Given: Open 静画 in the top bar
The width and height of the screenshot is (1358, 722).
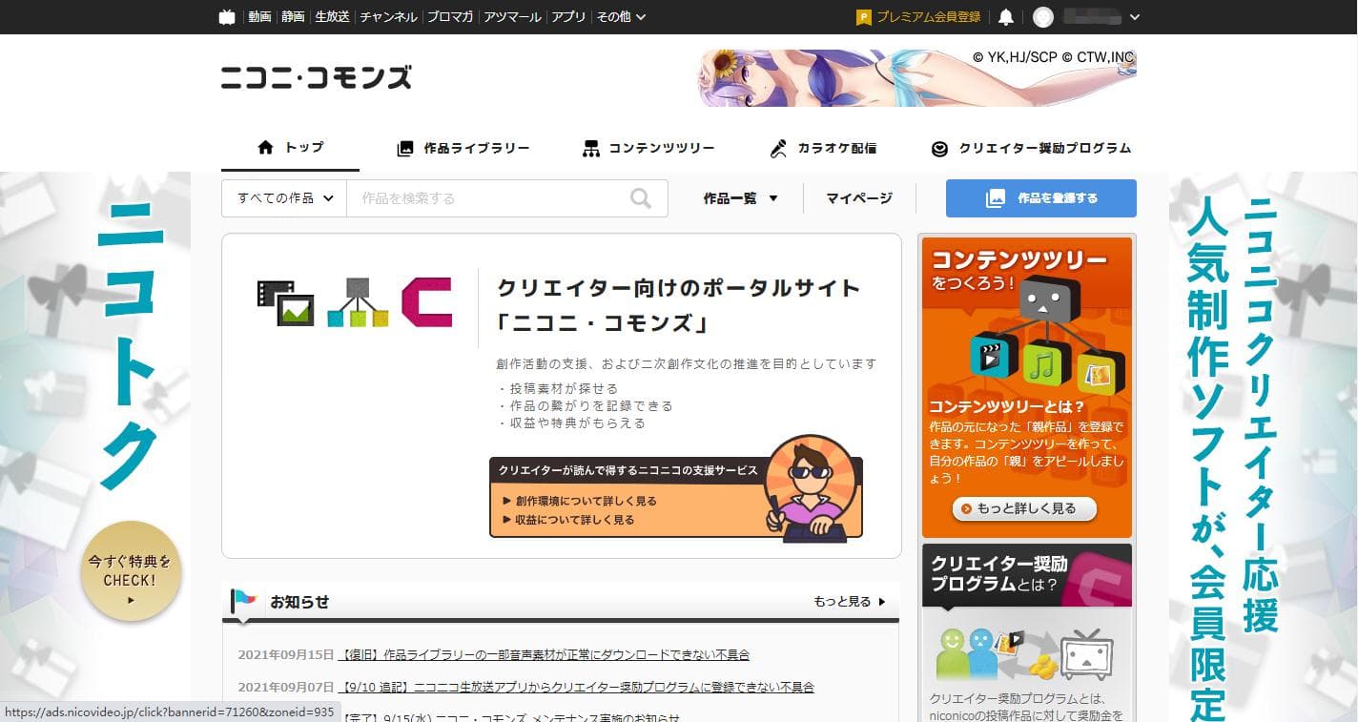Looking at the screenshot, I should coord(293,16).
